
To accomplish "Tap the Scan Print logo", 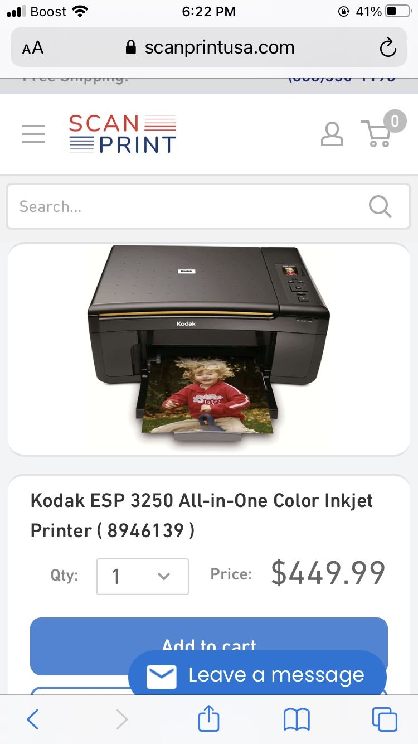I will 123,134.
